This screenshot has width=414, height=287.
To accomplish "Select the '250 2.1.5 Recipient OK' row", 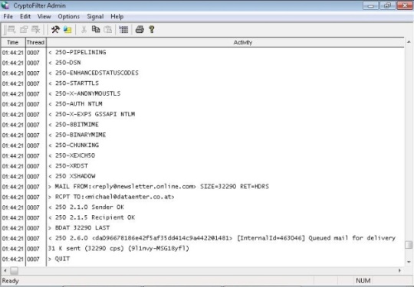I will (x=202, y=217).
